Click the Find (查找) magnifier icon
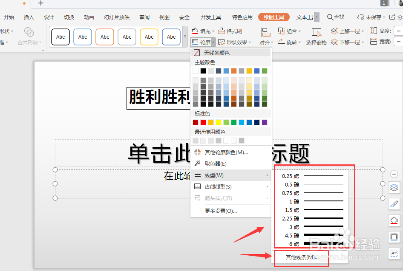This screenshot has height=271, width=403. [x=330, y=17]
